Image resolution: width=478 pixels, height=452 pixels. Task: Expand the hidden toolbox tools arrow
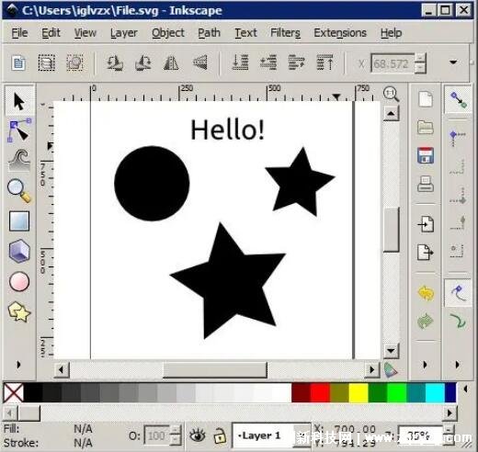click(x=18, y=365)
